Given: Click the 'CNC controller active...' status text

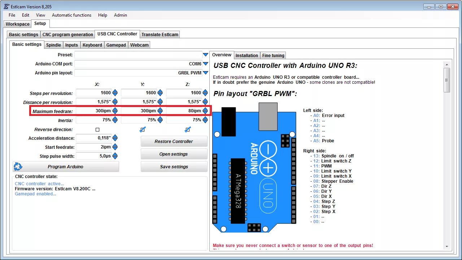Looking at the screenshot, I should 39,184.
